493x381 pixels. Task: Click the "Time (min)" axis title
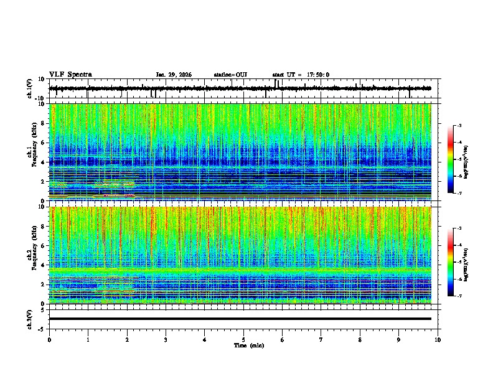click(x=249, y=346)
